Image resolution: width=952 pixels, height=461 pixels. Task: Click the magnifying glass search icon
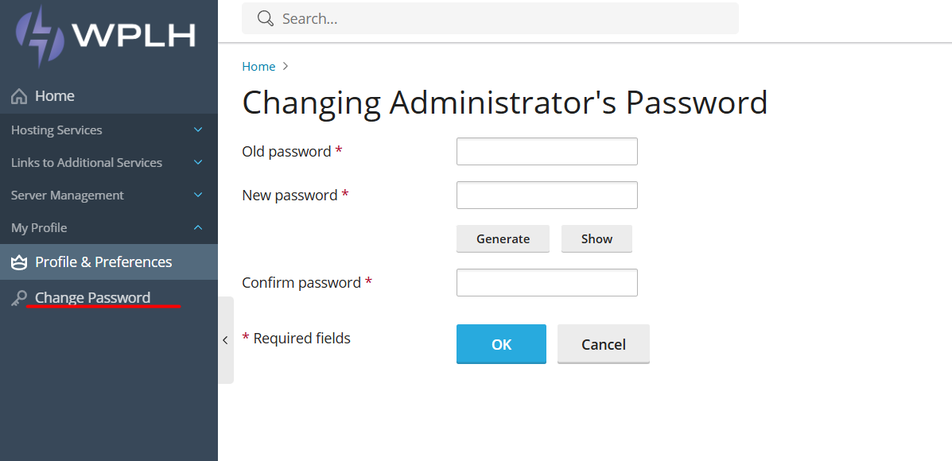(266, 18)
